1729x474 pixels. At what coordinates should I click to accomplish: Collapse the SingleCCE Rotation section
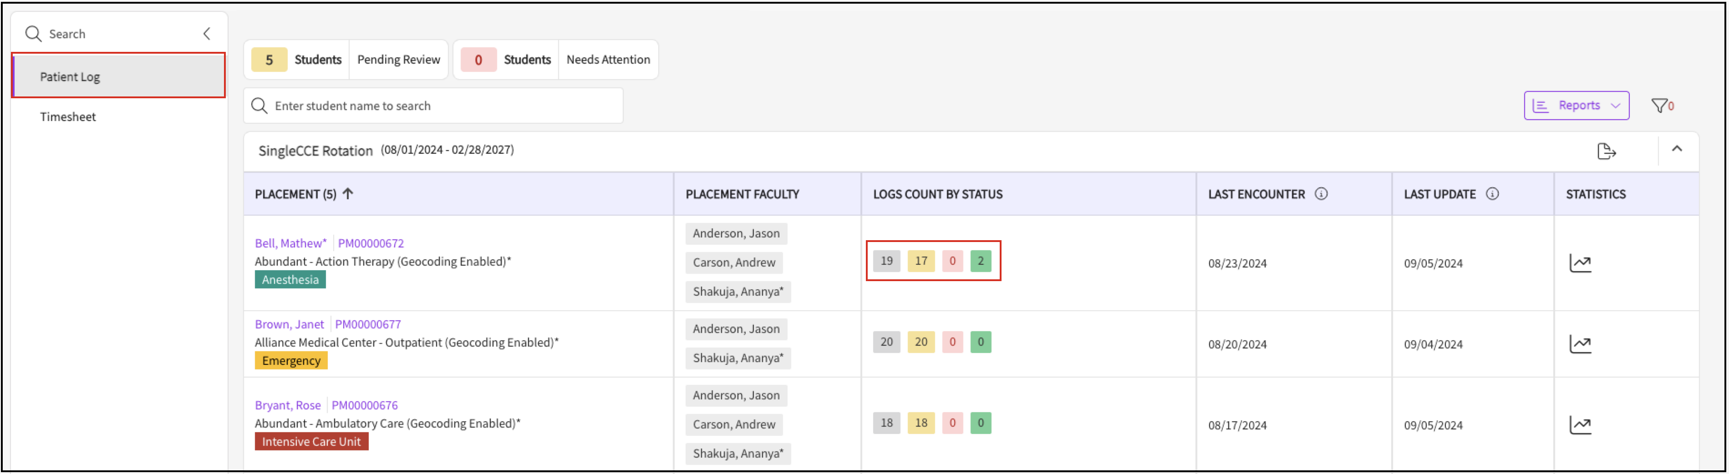[x=1676, y=150]
